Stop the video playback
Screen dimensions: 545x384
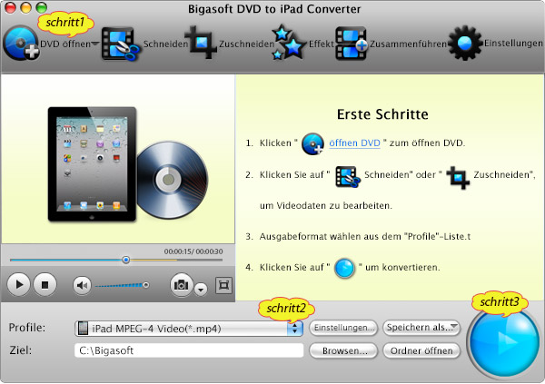coord(45,285)
